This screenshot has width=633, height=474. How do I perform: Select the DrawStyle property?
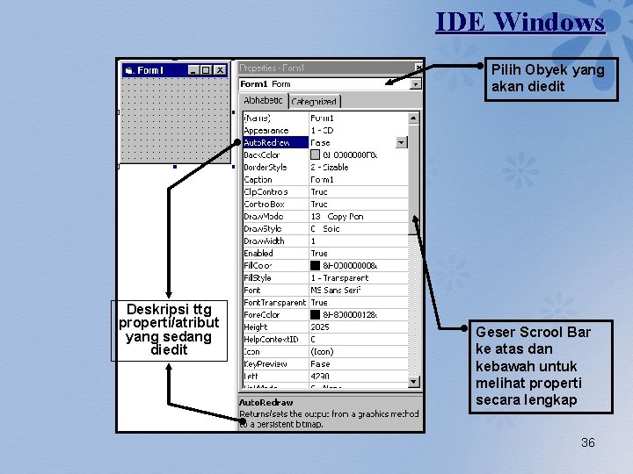[x=276, y=229]
